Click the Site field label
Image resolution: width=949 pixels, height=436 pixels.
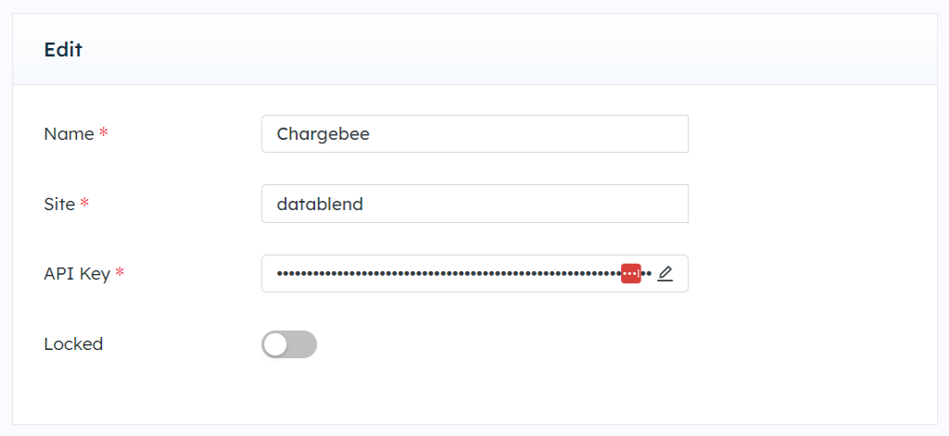59,204
